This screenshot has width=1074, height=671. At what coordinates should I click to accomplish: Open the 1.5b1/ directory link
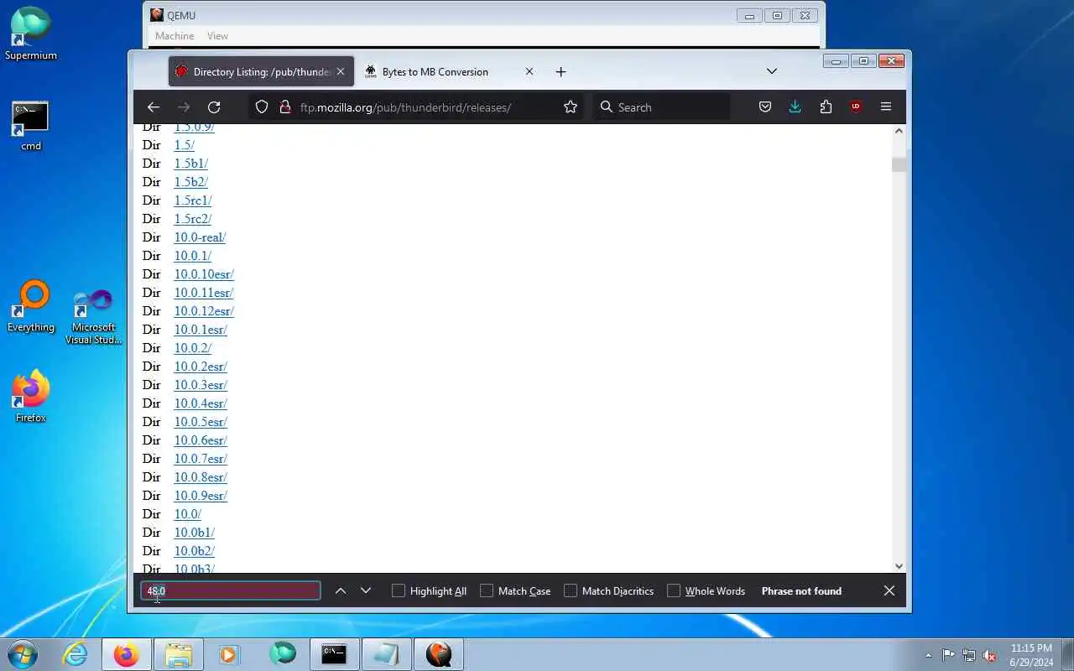tap(191, 164)
